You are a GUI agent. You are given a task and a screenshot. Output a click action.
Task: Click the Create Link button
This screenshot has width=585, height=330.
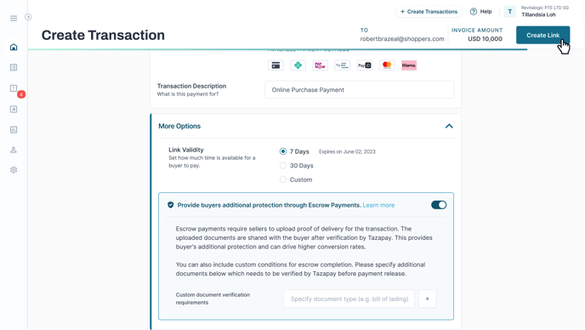point(542,35)
